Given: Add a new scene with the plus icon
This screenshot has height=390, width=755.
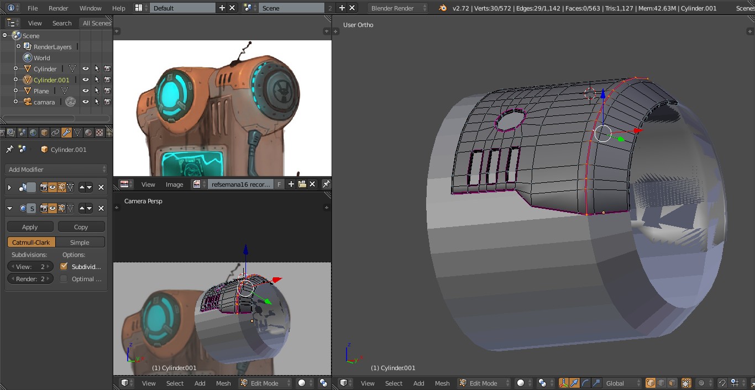Looking at the screenshot, I should (342, 8).
